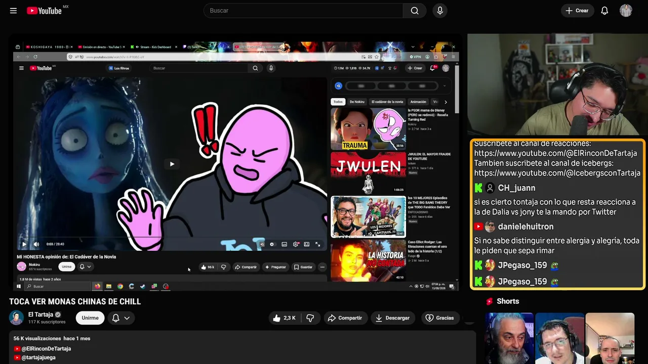Expand the blurred panel chevron in the recording
648x364 pixels.
pyautogui.click(x=444, y=86)
